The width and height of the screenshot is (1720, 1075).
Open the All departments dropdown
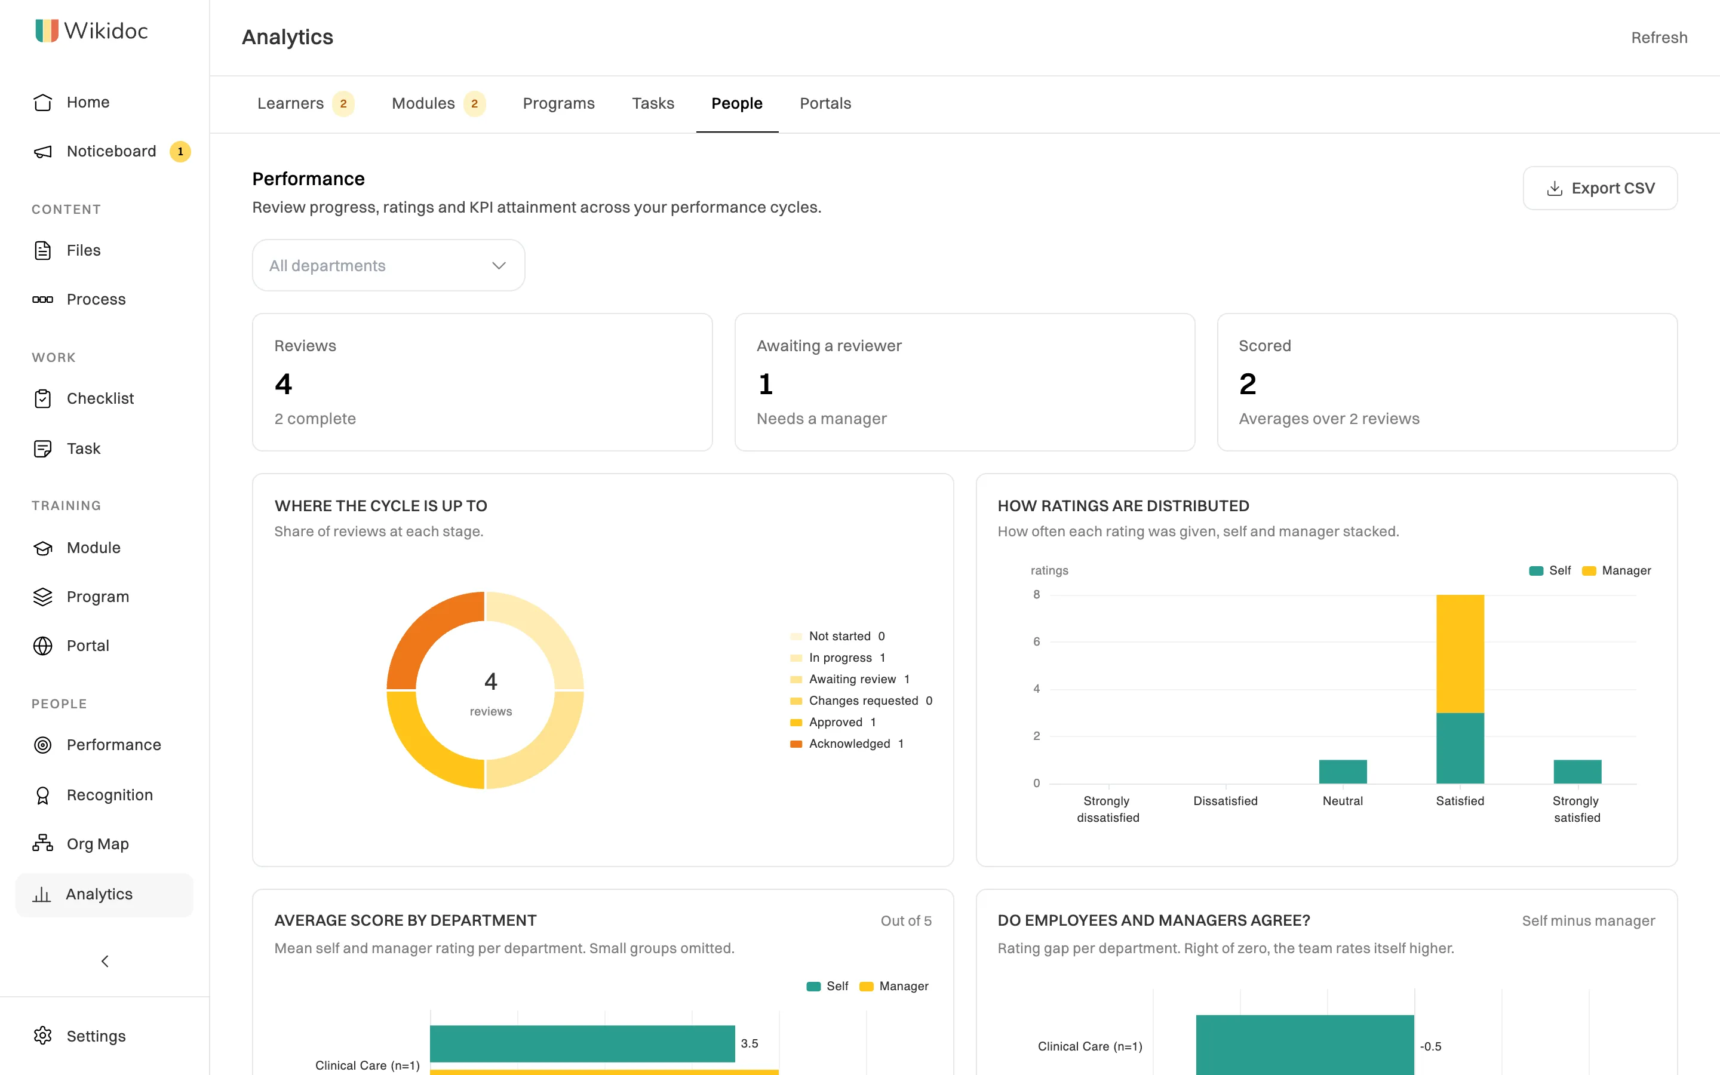tap(389, 265)
